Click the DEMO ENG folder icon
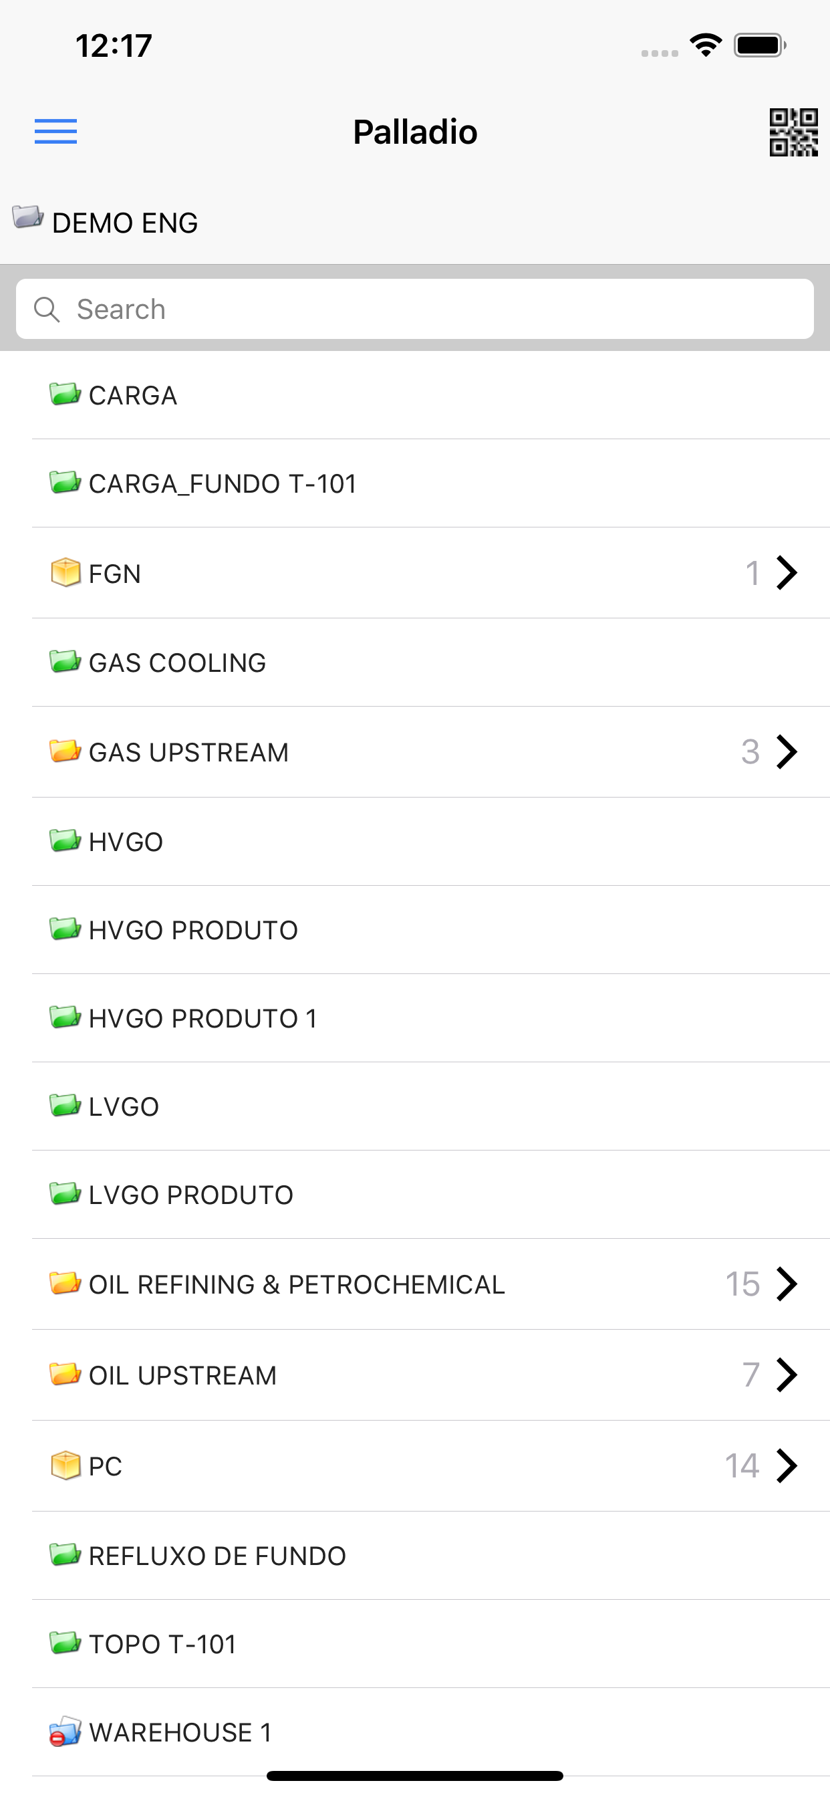Viewport: 830px width, 1797px height. click(x=28, y=217)
